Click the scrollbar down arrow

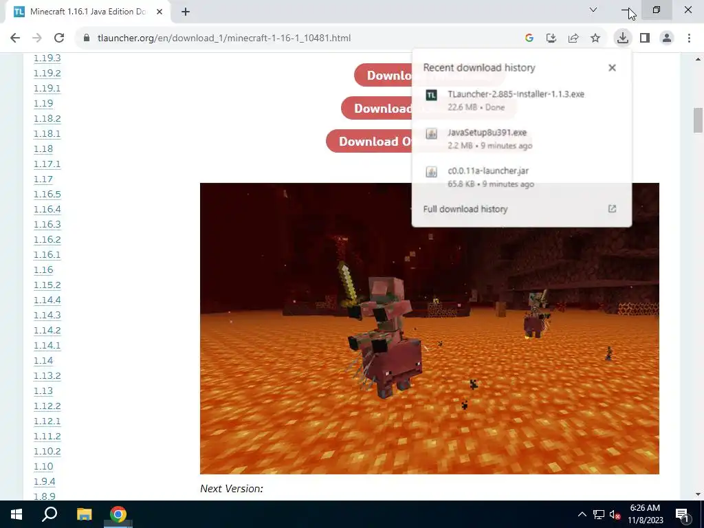698,494
